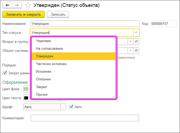Expand the Входит в группу dropdown

coord(131,42)
